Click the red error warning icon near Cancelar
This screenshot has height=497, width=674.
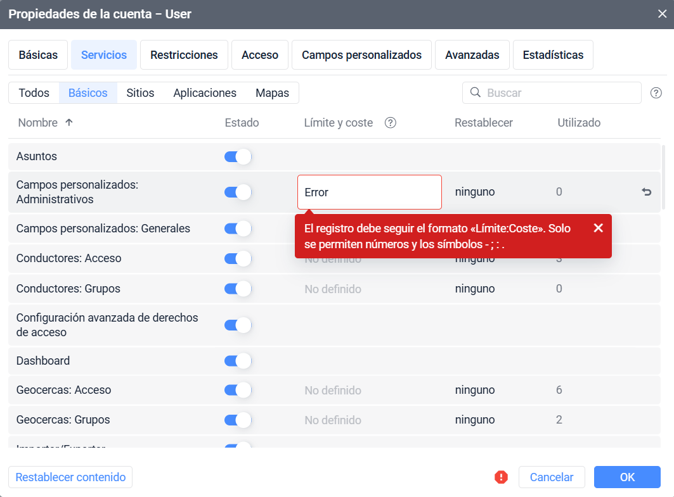pos(502,477)
